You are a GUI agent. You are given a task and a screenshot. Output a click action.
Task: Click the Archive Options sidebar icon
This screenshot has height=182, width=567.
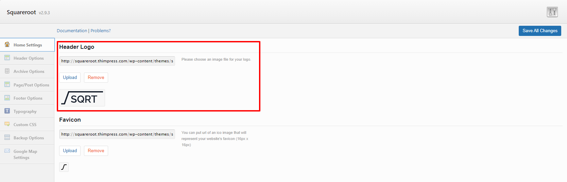(x=7, y=71)
